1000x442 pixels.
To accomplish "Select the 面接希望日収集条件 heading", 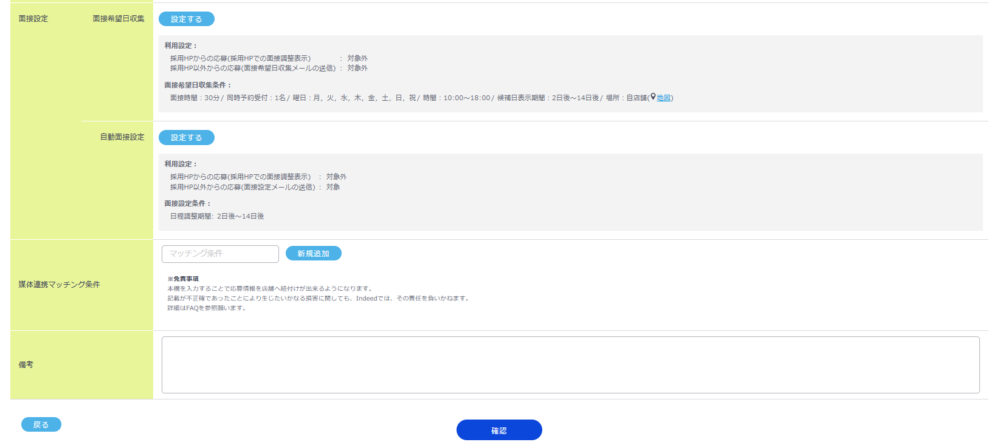I will (198, 85).
